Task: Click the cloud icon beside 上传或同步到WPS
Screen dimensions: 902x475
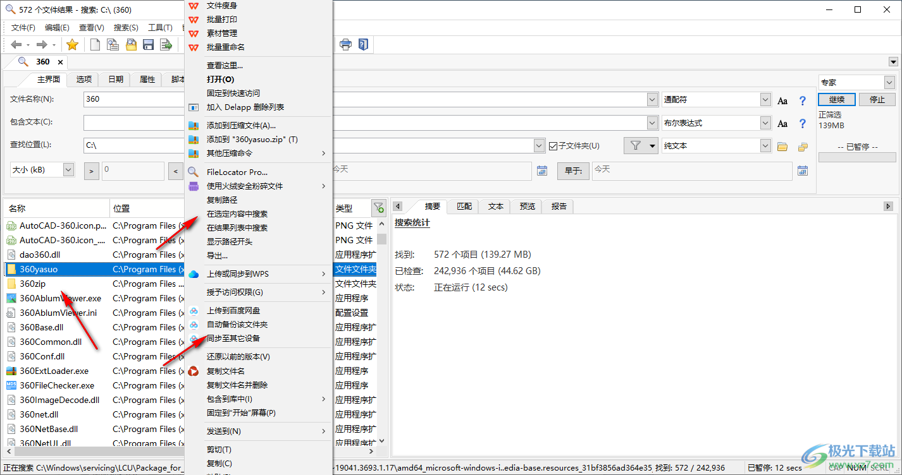Action: coord(194,274)
